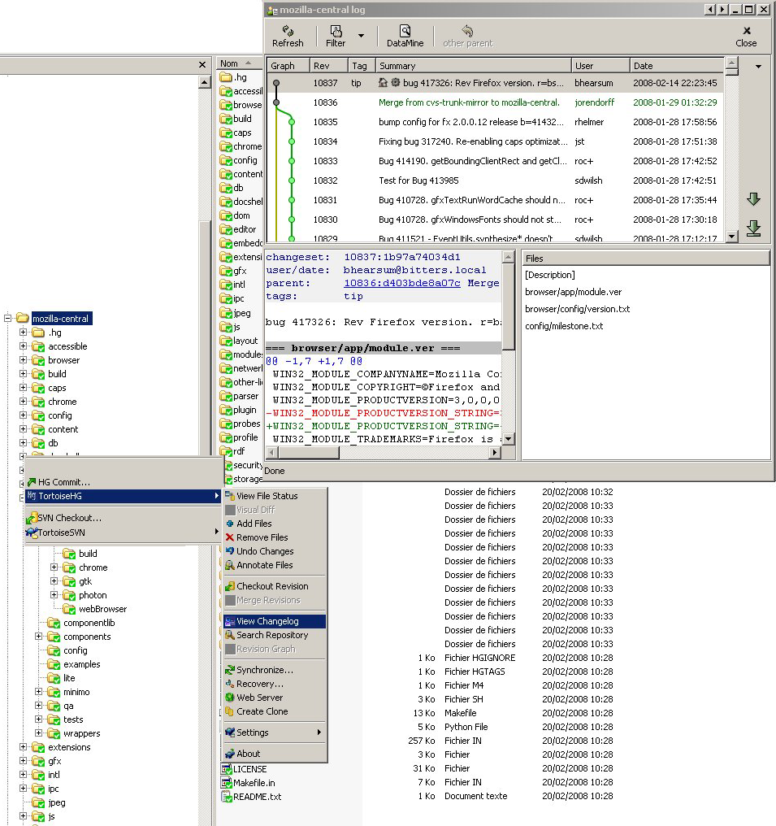
Task: Select revision 10836 merge row
Action: coord(495,102)
